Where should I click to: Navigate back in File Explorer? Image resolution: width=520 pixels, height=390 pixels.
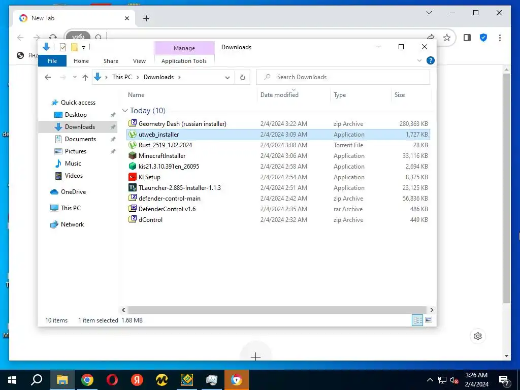tap(48, 77)
